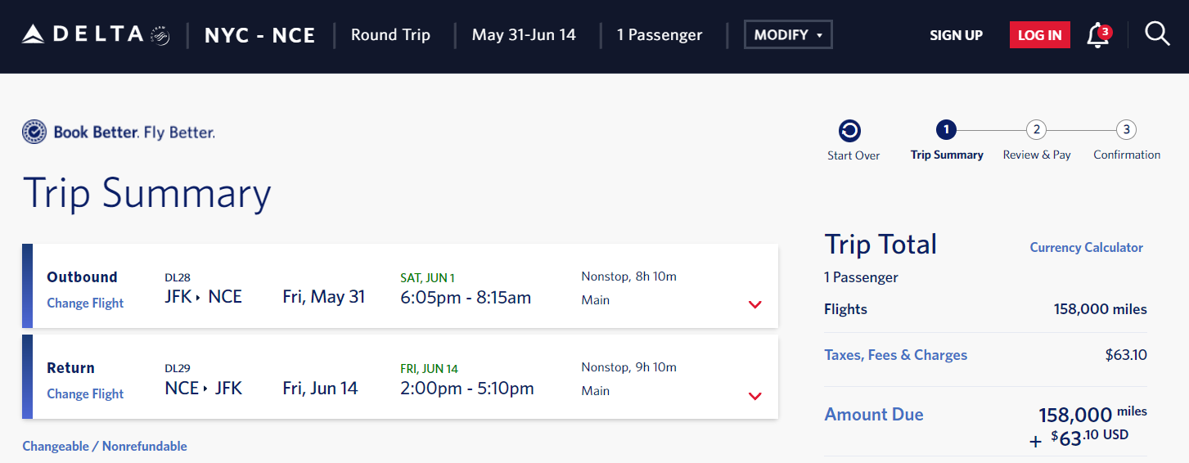Image resolution: width=1189 pixels, height=463 pixels.
Task: Open the notifications bell icon
Action: [1097, 35]
